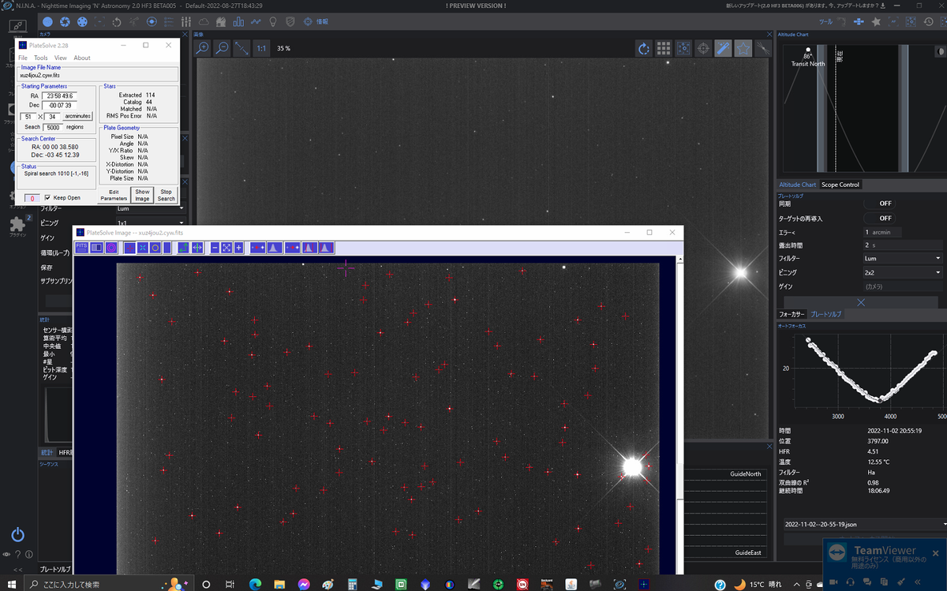Fit image to panel with diagonal arrows icon
The width and height of the screenshot is (947, 591).
click(241, 48)
